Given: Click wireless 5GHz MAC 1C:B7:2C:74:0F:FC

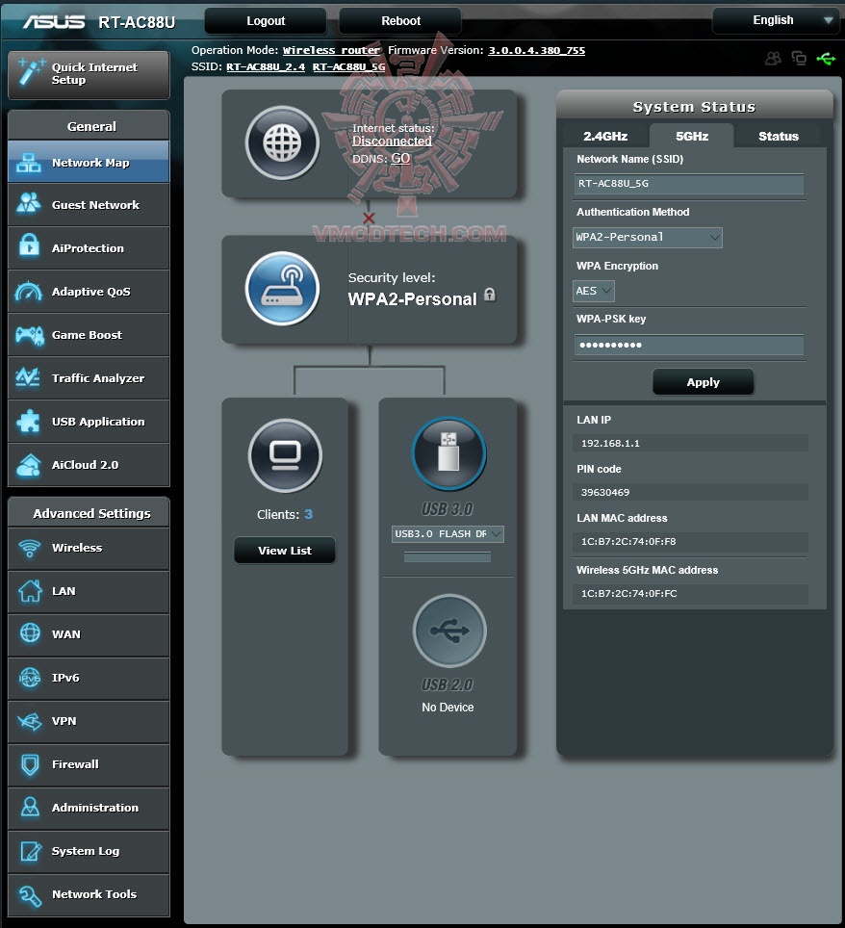Looking at the screenshot, I should 629,594.
